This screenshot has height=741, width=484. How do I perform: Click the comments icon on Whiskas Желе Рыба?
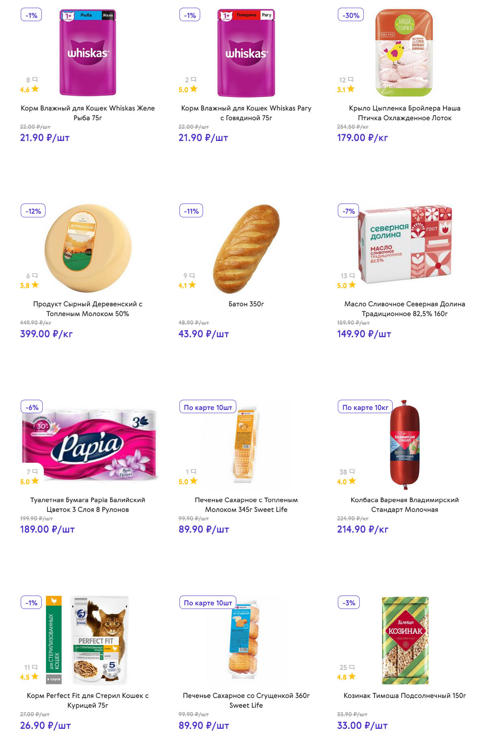[35, 80]
